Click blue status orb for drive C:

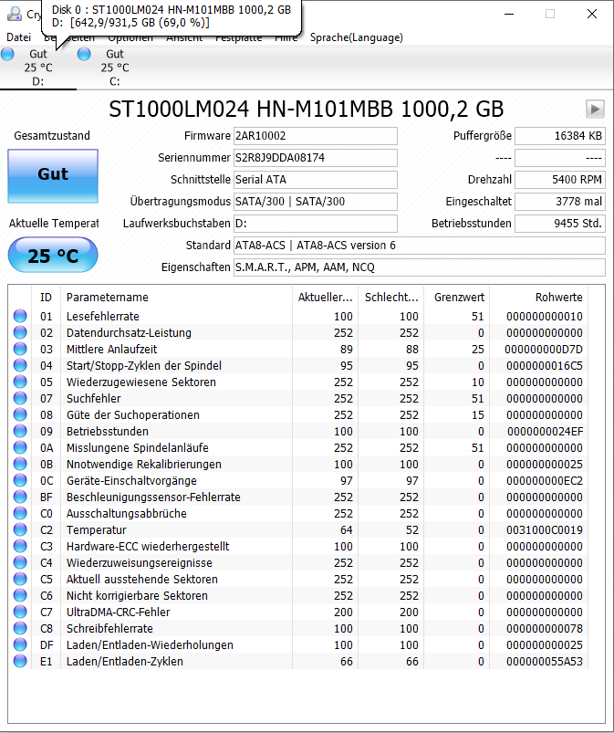[84, 54]
